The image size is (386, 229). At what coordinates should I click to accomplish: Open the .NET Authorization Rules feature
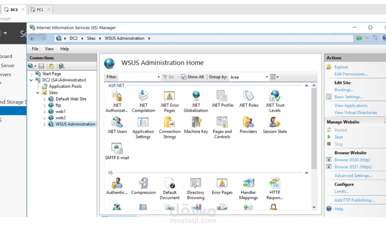(x=117, y=101)
